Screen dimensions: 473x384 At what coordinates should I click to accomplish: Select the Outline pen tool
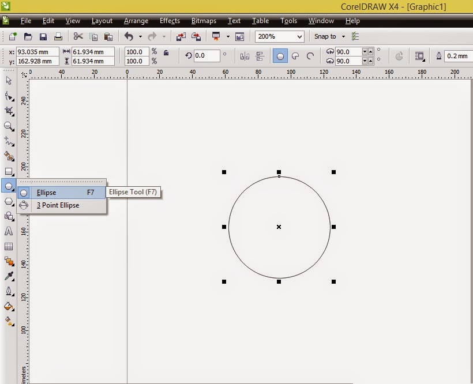pyautogui.click(x=9, y=291)
